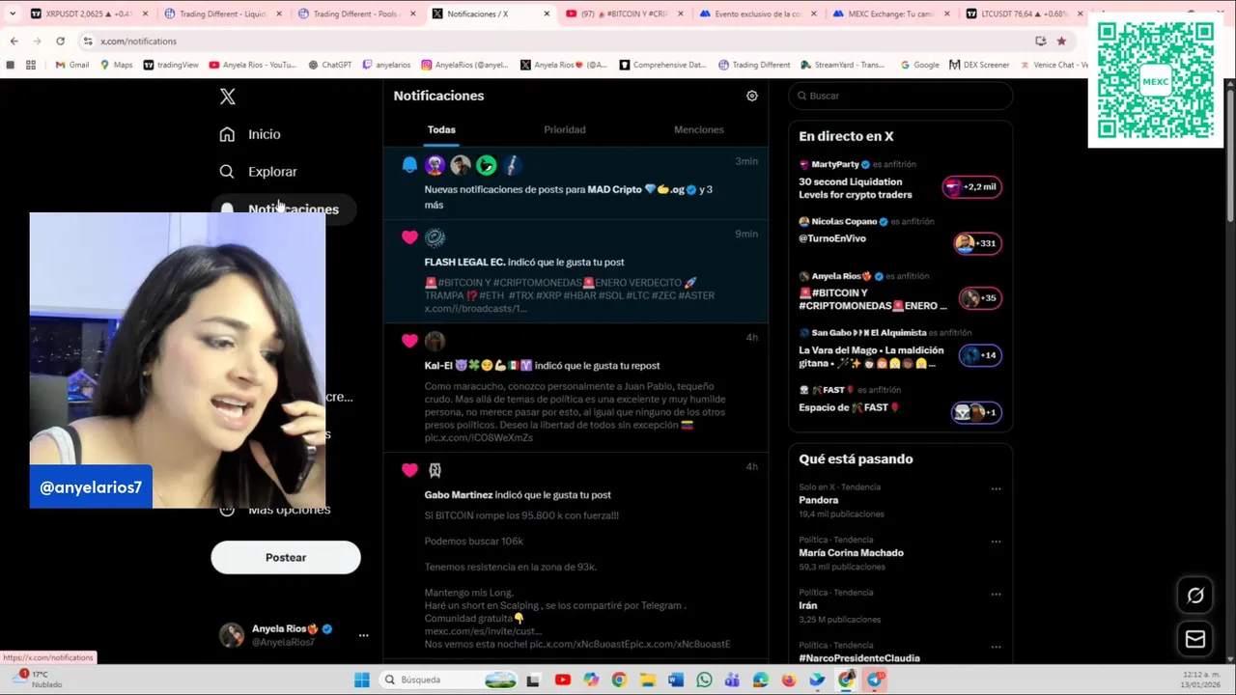Viewport: 1236px width, 695px height.
Task: Open Microsoft Teams from taskbar
Action: point(732,680)
